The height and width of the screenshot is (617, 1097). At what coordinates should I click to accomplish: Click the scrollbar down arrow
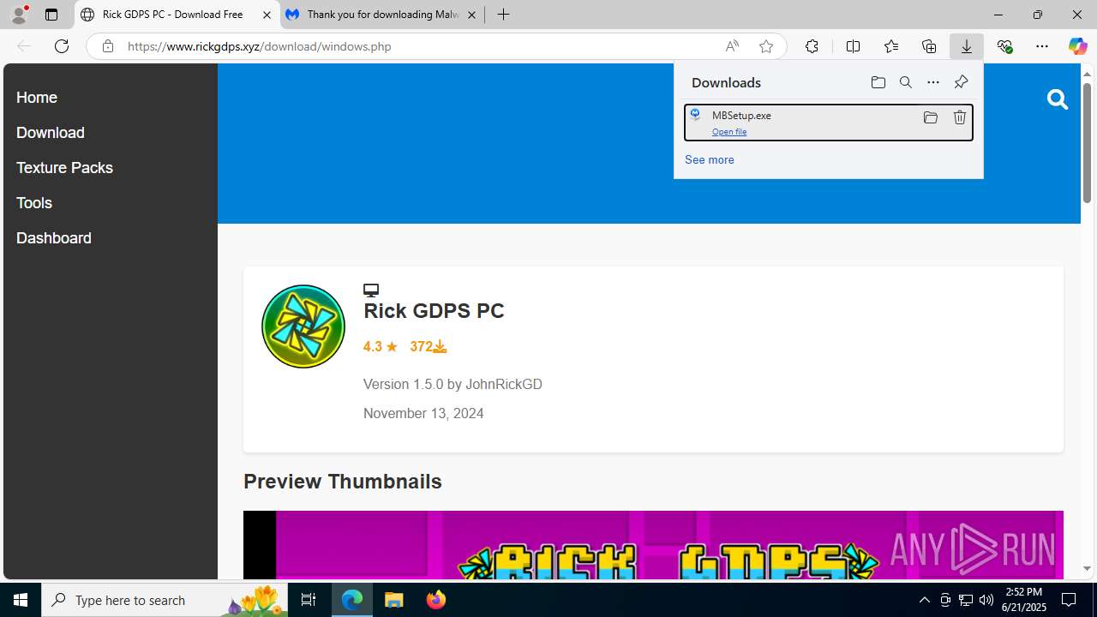(x=1087, y=569)
